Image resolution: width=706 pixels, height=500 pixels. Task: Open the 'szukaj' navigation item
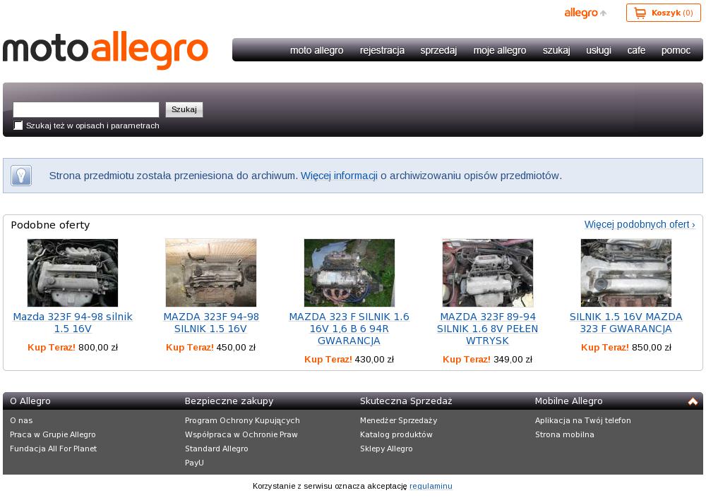(556, 50)
